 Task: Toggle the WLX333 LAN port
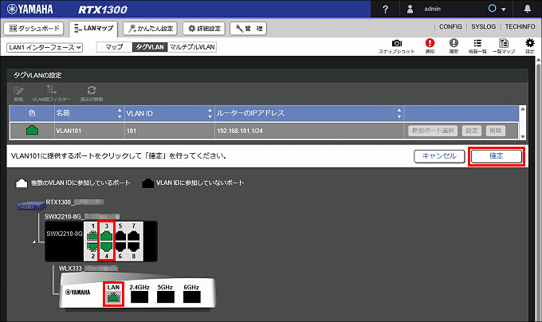(113, 297)
